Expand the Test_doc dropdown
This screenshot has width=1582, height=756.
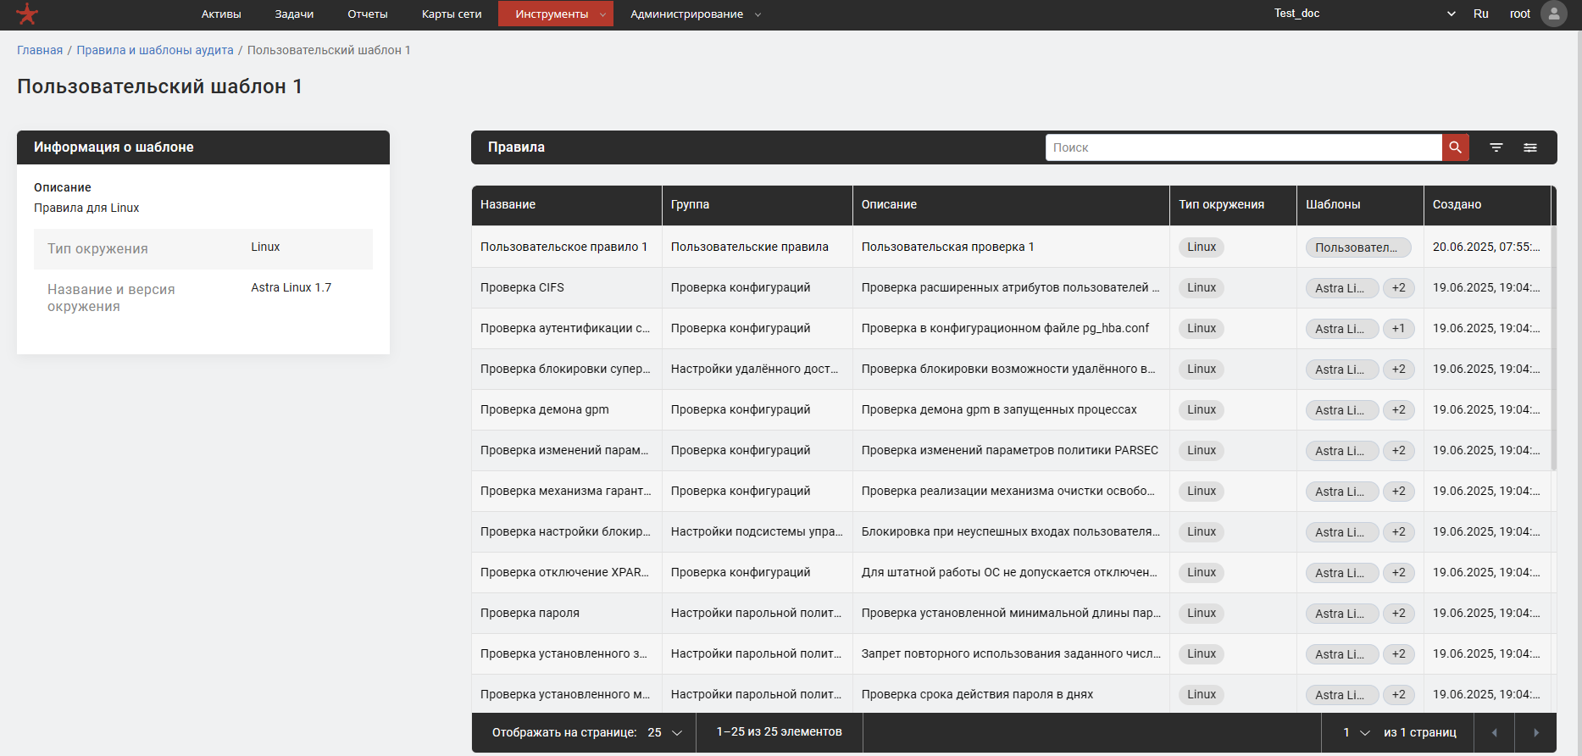point(1451,14)
